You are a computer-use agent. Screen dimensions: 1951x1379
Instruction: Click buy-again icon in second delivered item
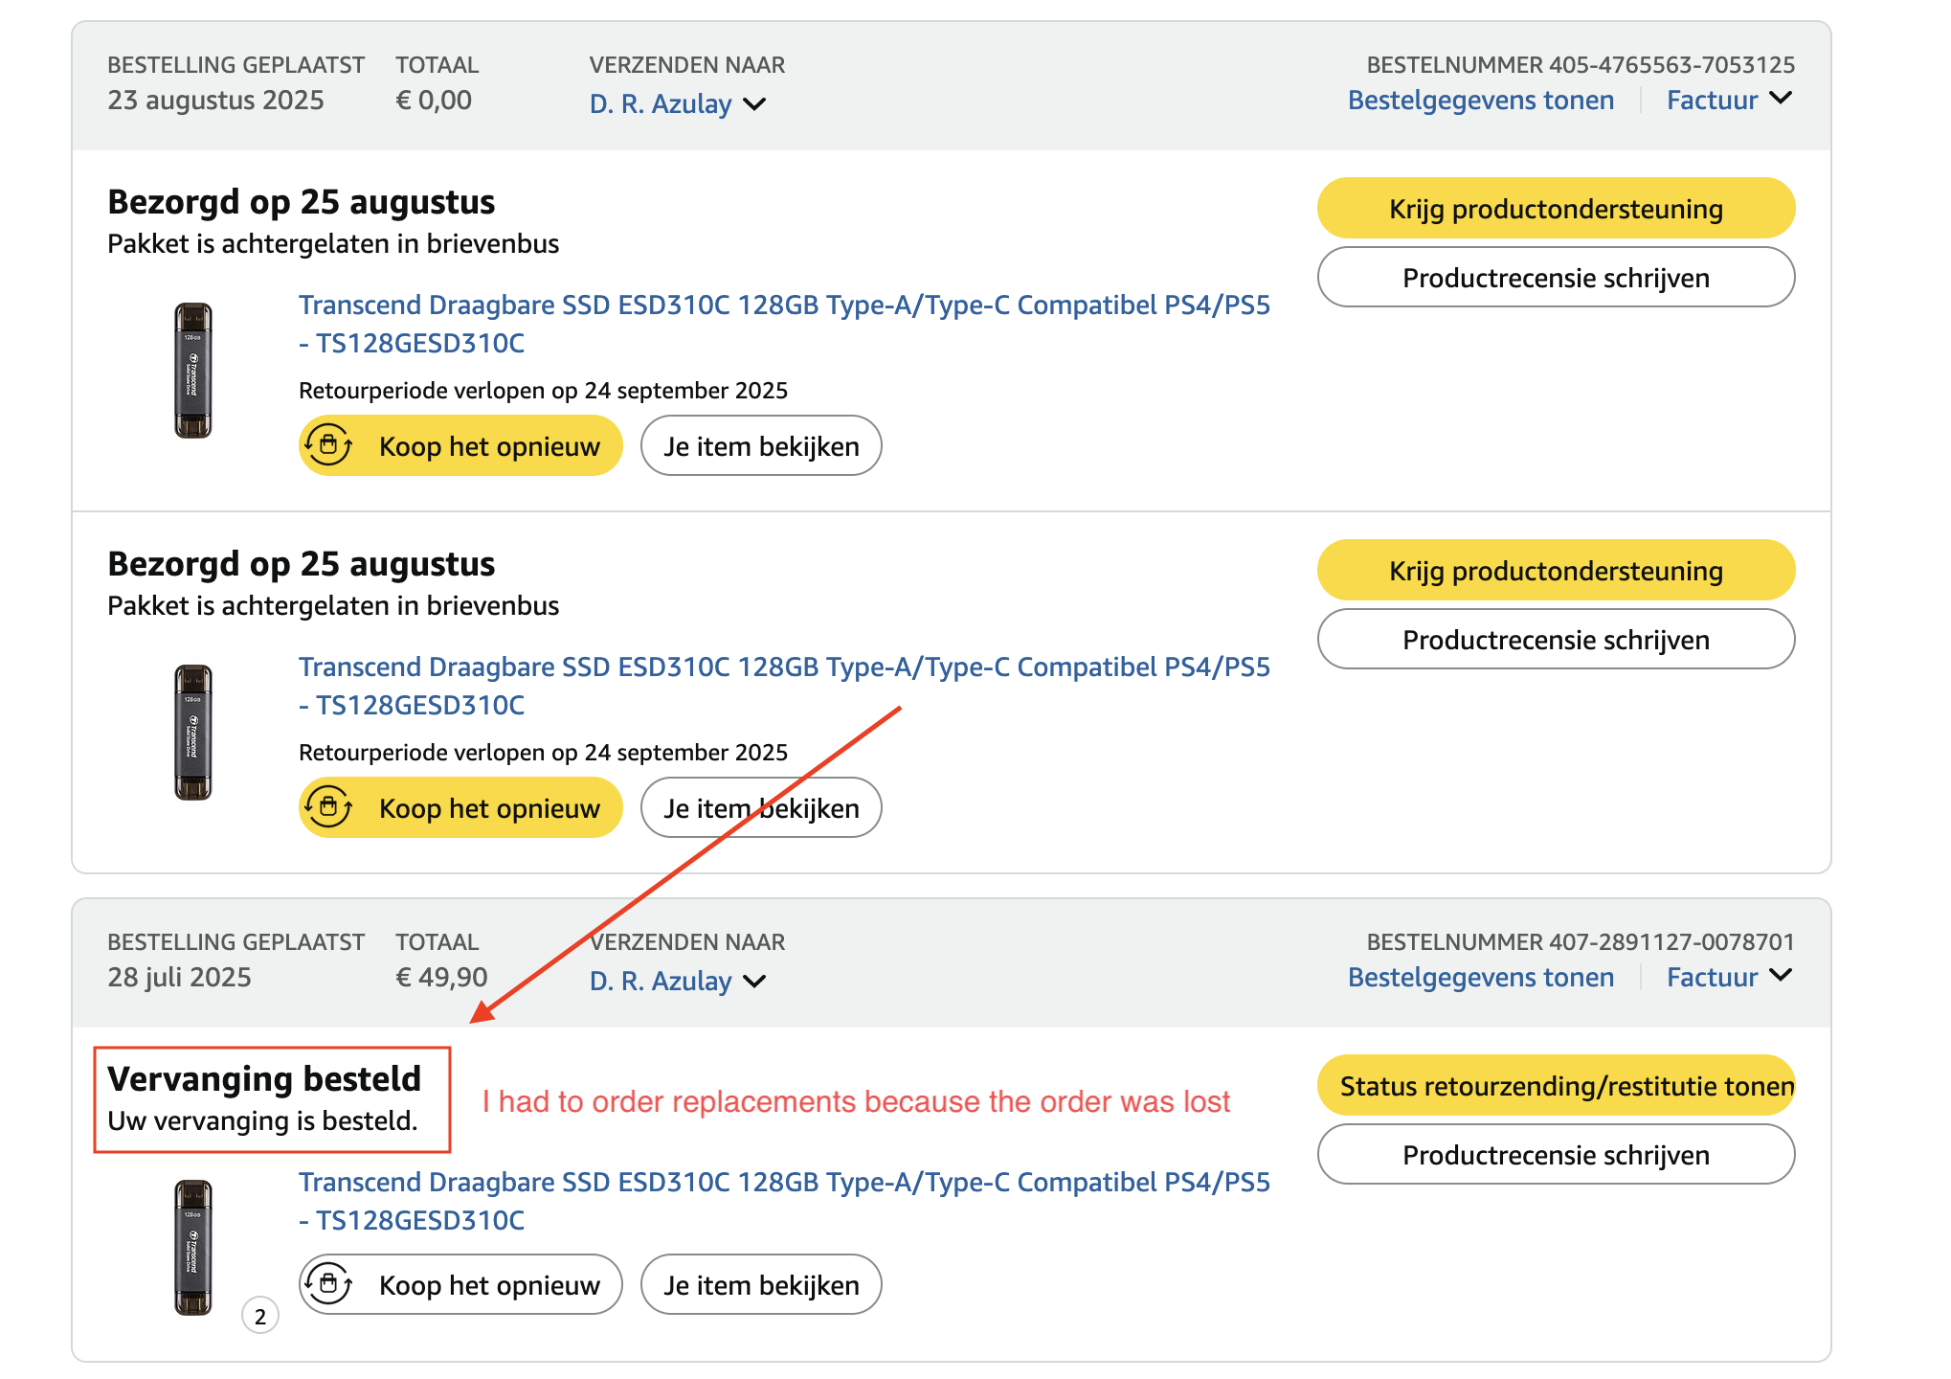point(329,807)
